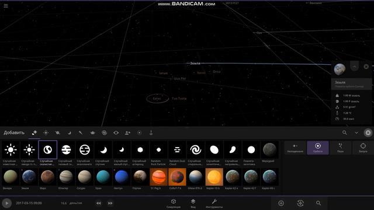Collapse the Add panel with the chevron

click(x=356, y=132)
